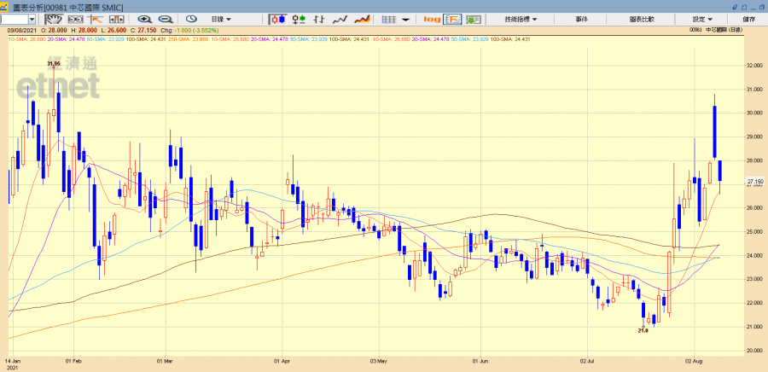768x372 pixels.
Task: Toggle log scale on the chart
Action: pyautogui.click(x=432, y=19)
